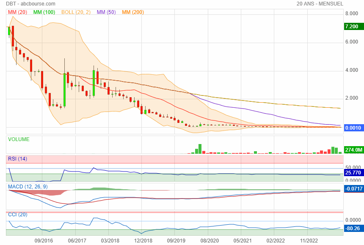Click the MM (50) legend label
The width and height of the screenshot is (364, 245).
point(106,12)
